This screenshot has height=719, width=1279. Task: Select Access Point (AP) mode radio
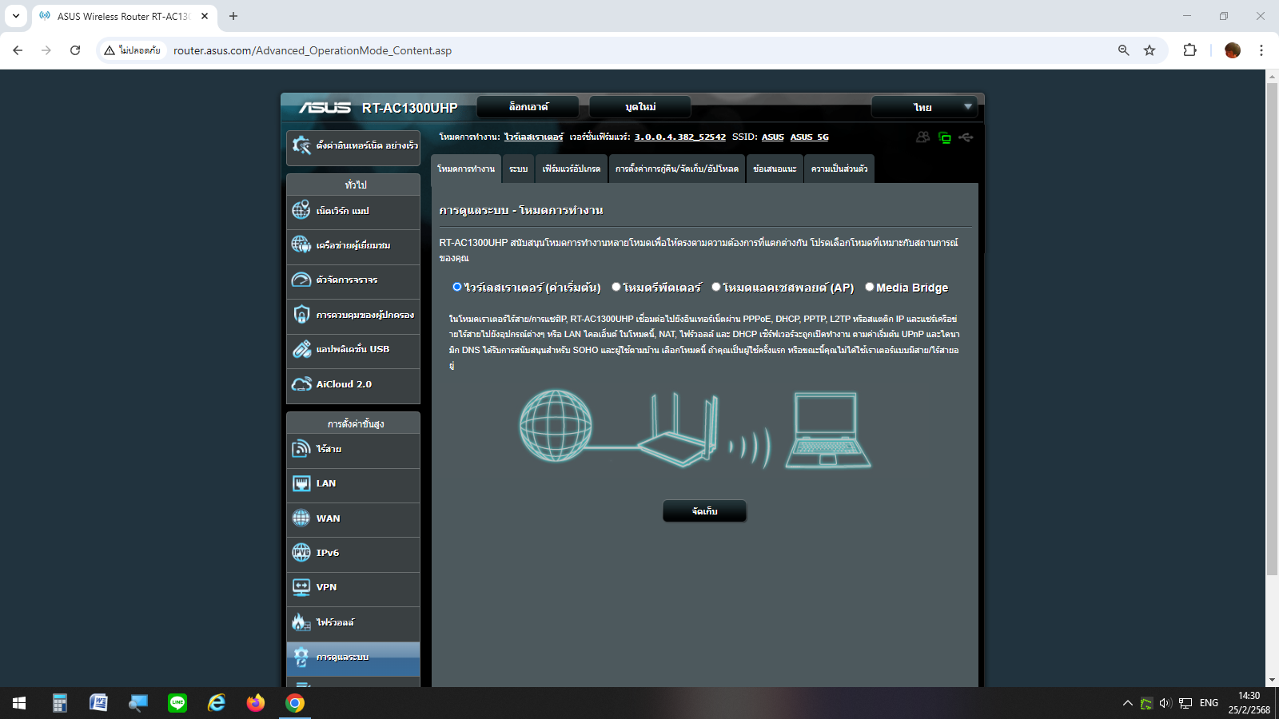(716, 287)
